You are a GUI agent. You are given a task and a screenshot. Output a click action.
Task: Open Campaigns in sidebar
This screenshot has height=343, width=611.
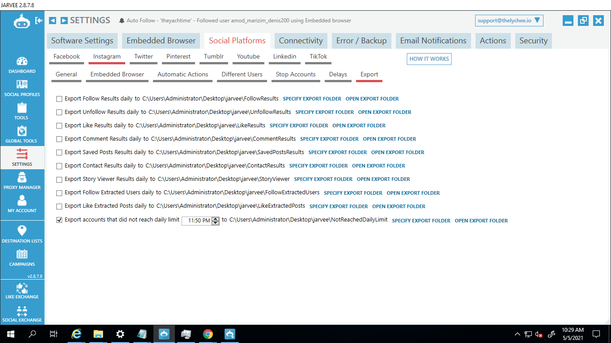[x=22, y=257]
